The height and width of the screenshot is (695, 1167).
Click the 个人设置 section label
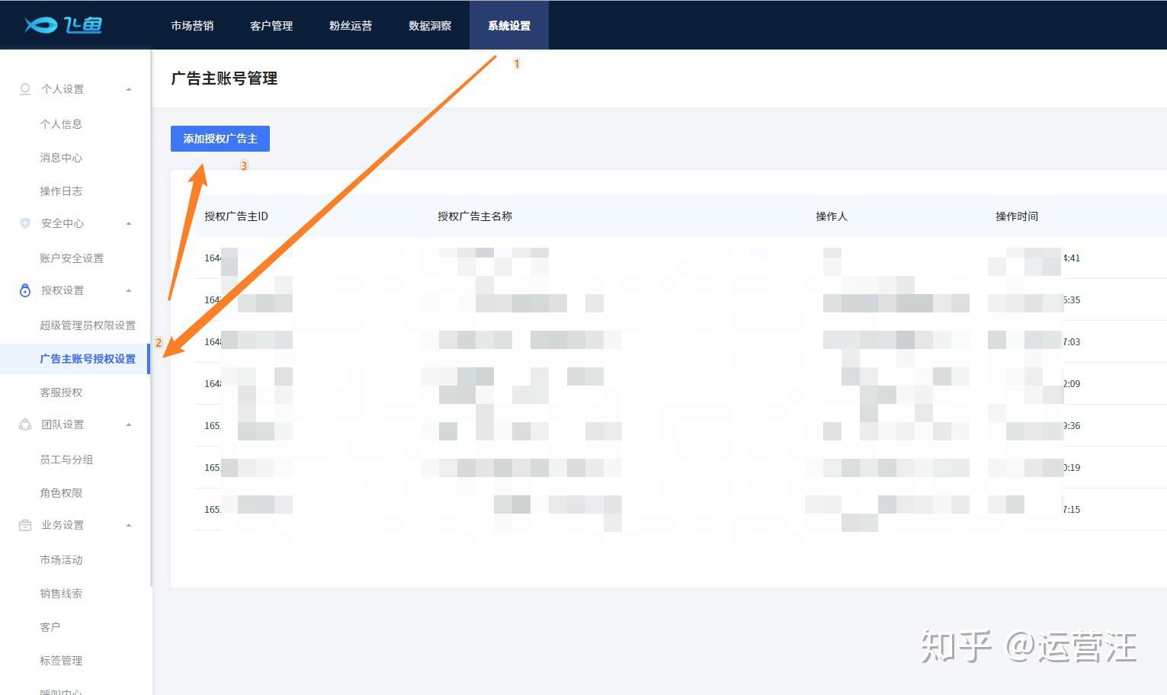pyautogui.click(x=63, y=89)
